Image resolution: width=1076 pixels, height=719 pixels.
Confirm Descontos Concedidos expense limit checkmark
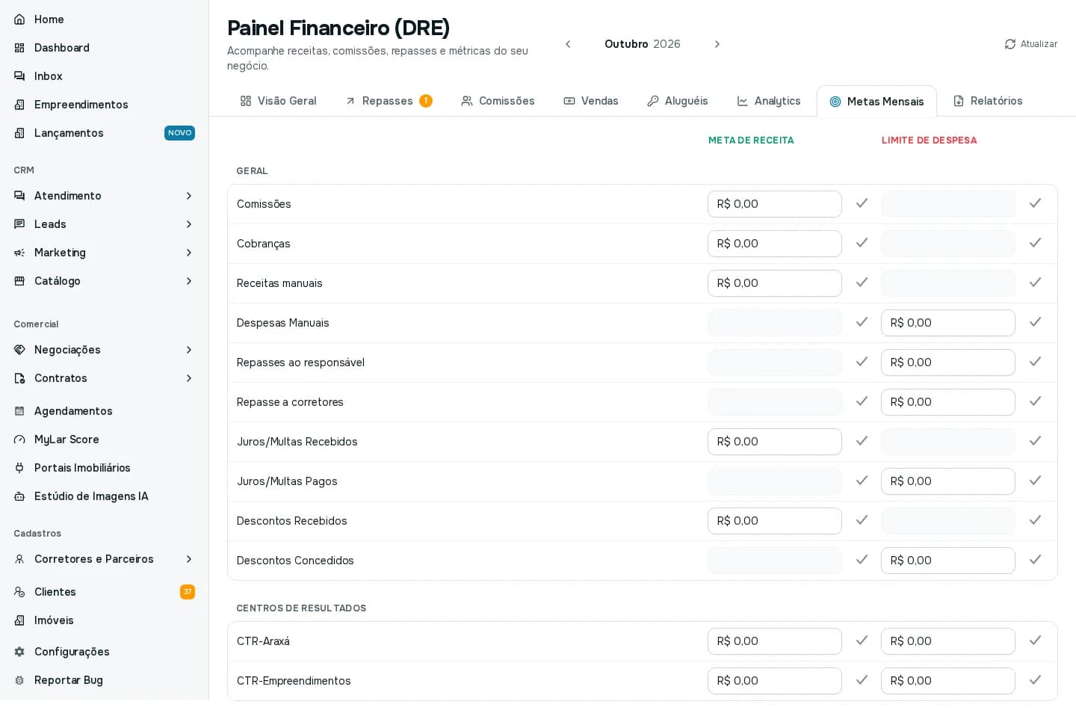coord(1035,560)
